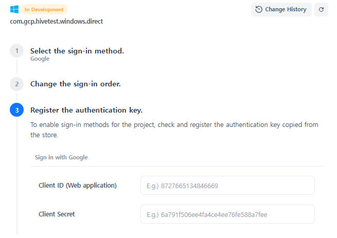Open the Change History text label
This screenshot has width=337, height=238.
point(286,9)
